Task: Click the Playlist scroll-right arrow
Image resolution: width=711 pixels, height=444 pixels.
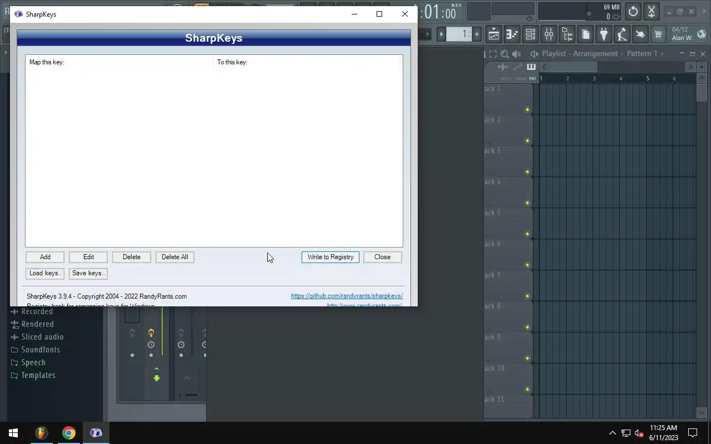Action: pos(690,67)
